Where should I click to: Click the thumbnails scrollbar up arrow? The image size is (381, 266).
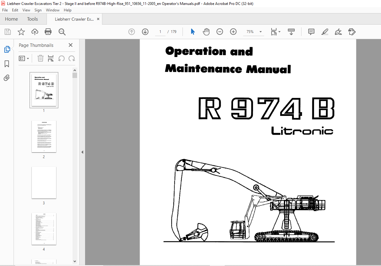75,70
